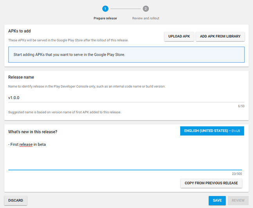Screen dimensions: 253x208
Task: Discard the release draft
Action: click(16, 201)
